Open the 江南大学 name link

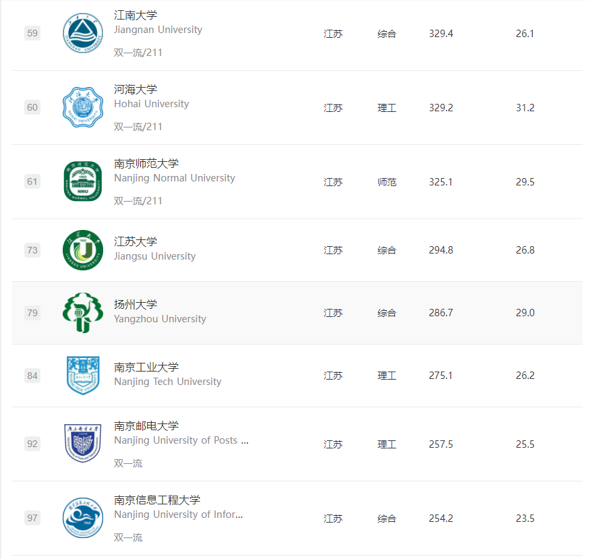click(136, 16)
